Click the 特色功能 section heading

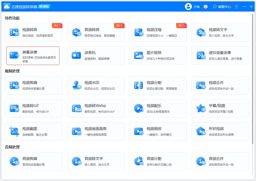[12, 18]
